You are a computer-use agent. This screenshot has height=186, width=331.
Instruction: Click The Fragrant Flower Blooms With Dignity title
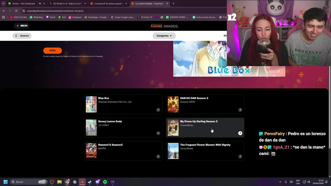205,145
